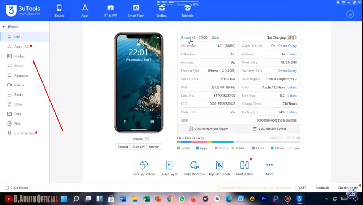
Task: Click the downloads arrow icon top right
Action: pyautogui.click(x=350, y=14)
